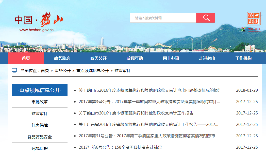Click 重点领域信息公开 breadcrumb link
The image size is (266, 156).
point(92,71)
